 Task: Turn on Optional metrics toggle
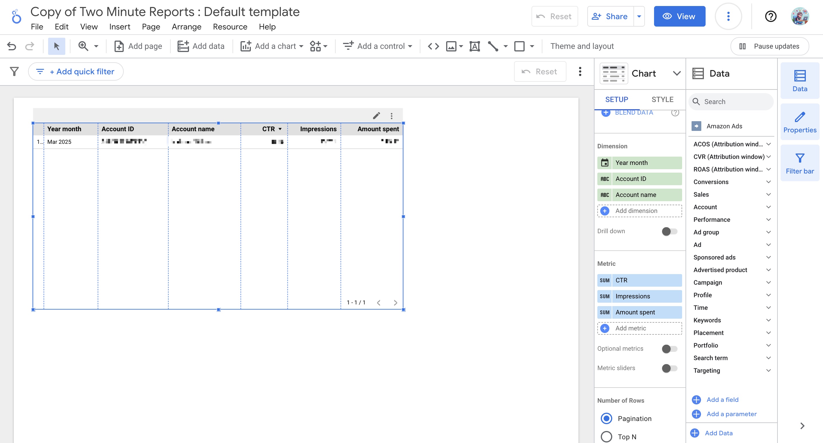669,349
